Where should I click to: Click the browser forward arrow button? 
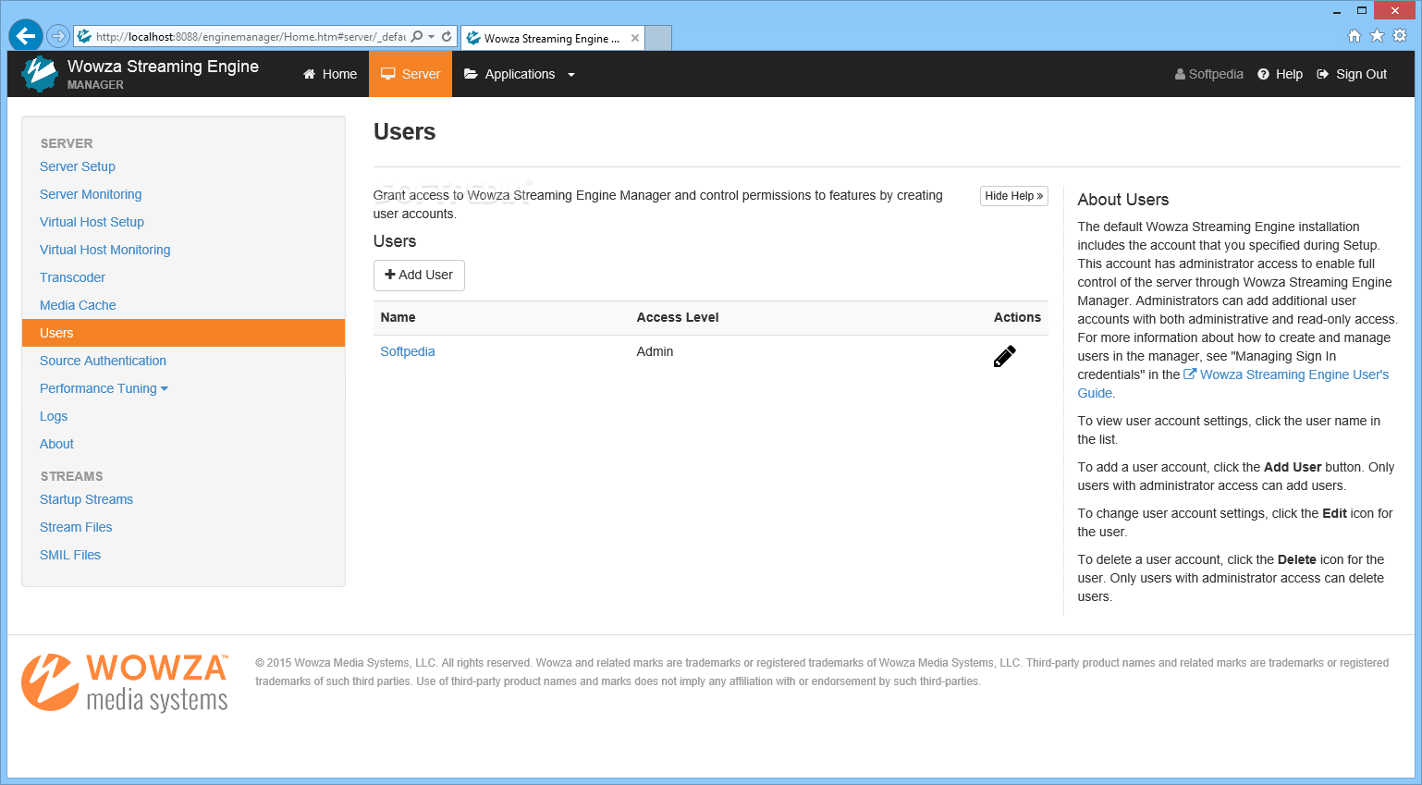coord(58,36)
